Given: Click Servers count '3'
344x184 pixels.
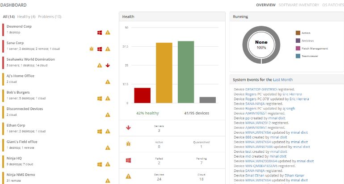Looking at the screenshot, I should coord(159,131).
